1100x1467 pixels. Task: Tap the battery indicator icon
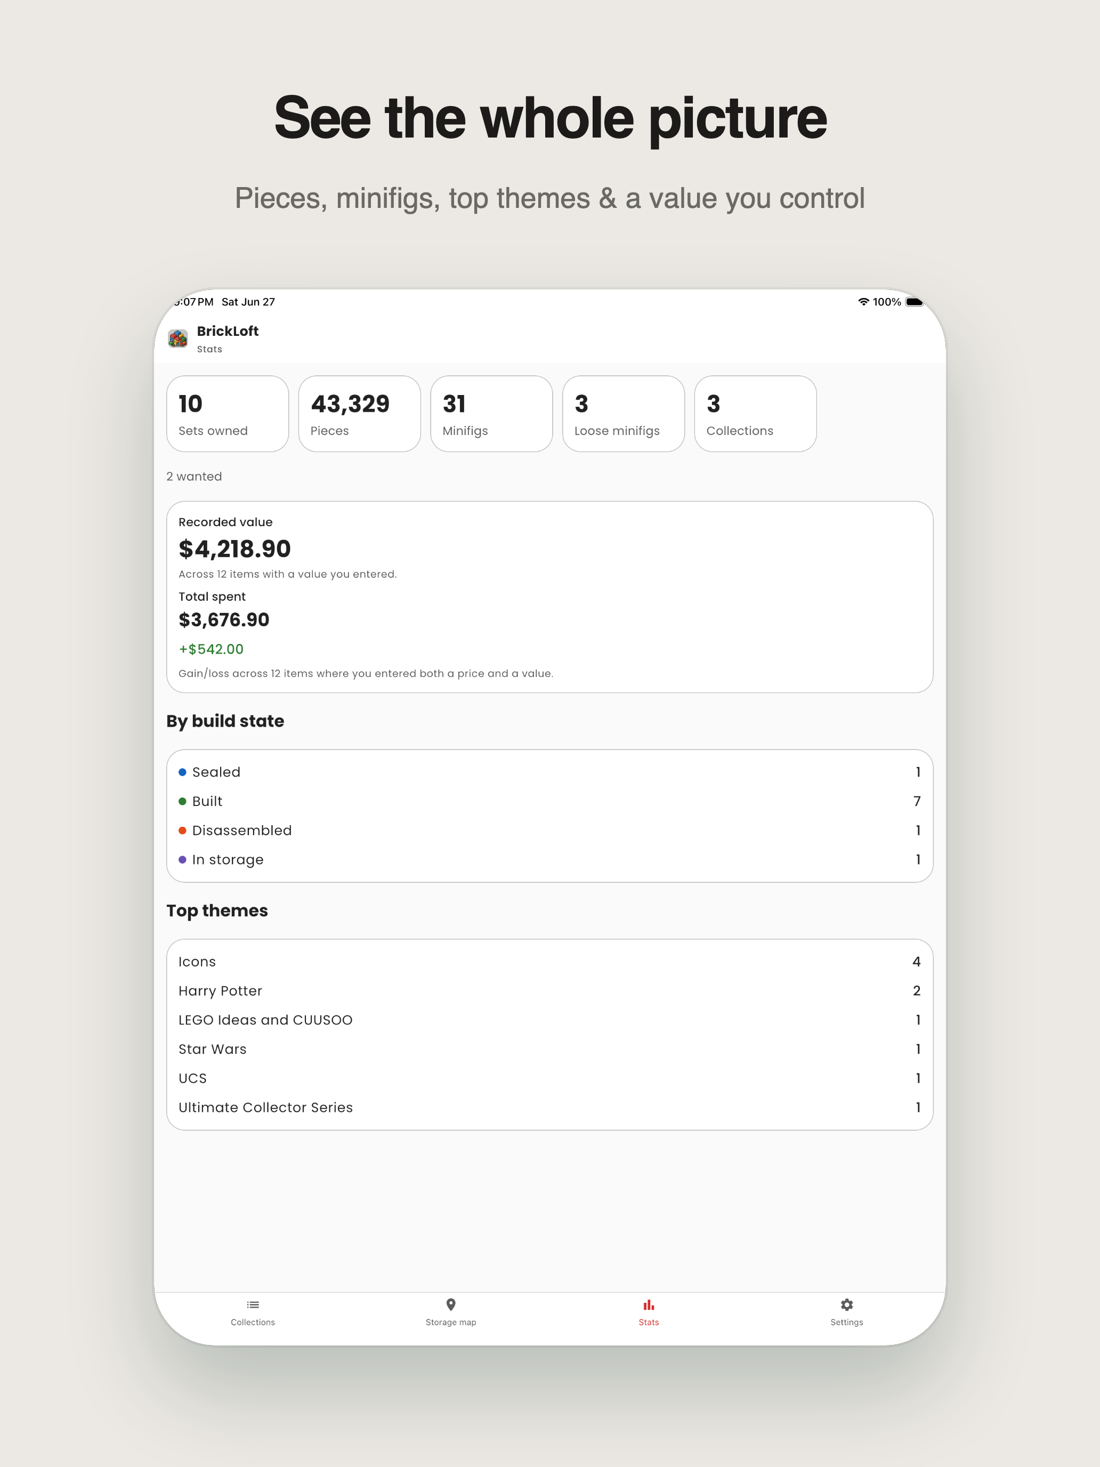coord(915,302)
